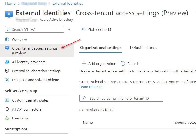Go to Home in the breadcrumb
The height and width of the screenshot is (136, 196).
10,3
